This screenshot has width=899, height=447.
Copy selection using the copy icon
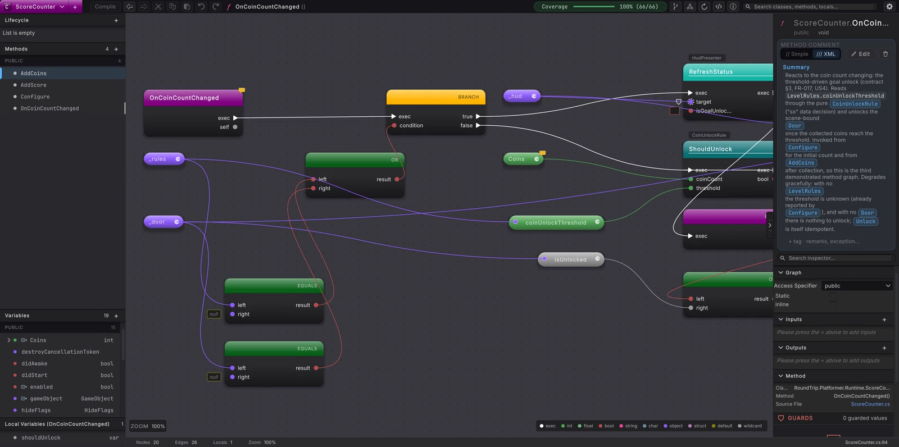click(172, 7)
